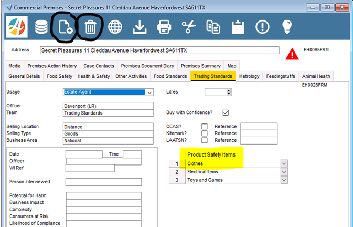
Task: Open dropdown arrow for Toys and Games row
Action: [284, 180]
